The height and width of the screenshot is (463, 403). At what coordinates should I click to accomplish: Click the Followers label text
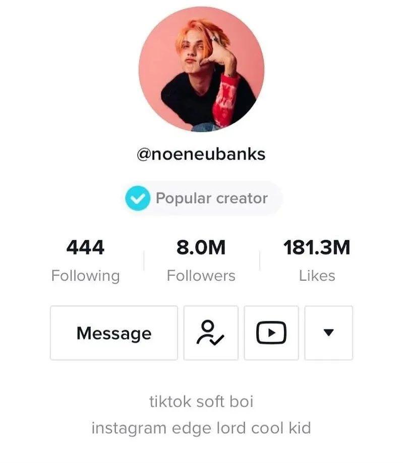point(201,276)
